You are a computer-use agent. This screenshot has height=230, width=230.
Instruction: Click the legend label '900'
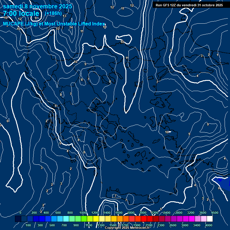76,225
